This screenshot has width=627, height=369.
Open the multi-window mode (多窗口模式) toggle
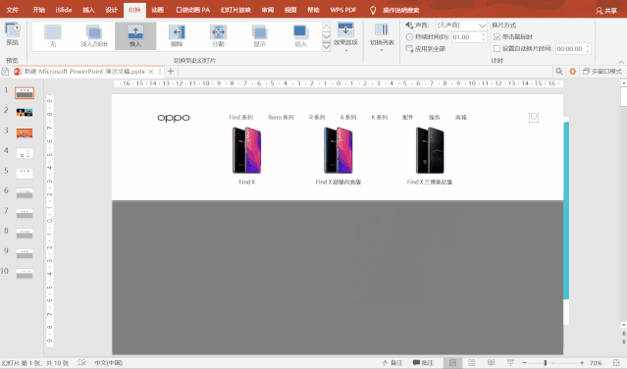click(602, 72)
